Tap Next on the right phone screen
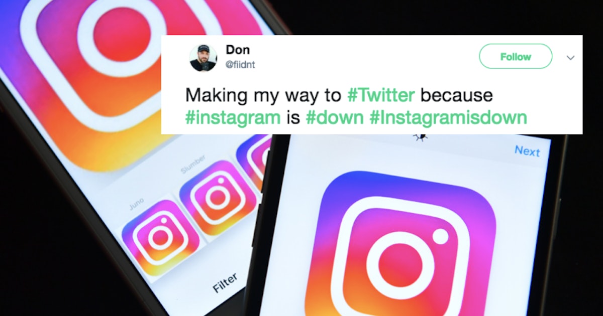 click(x=527, y=151)
